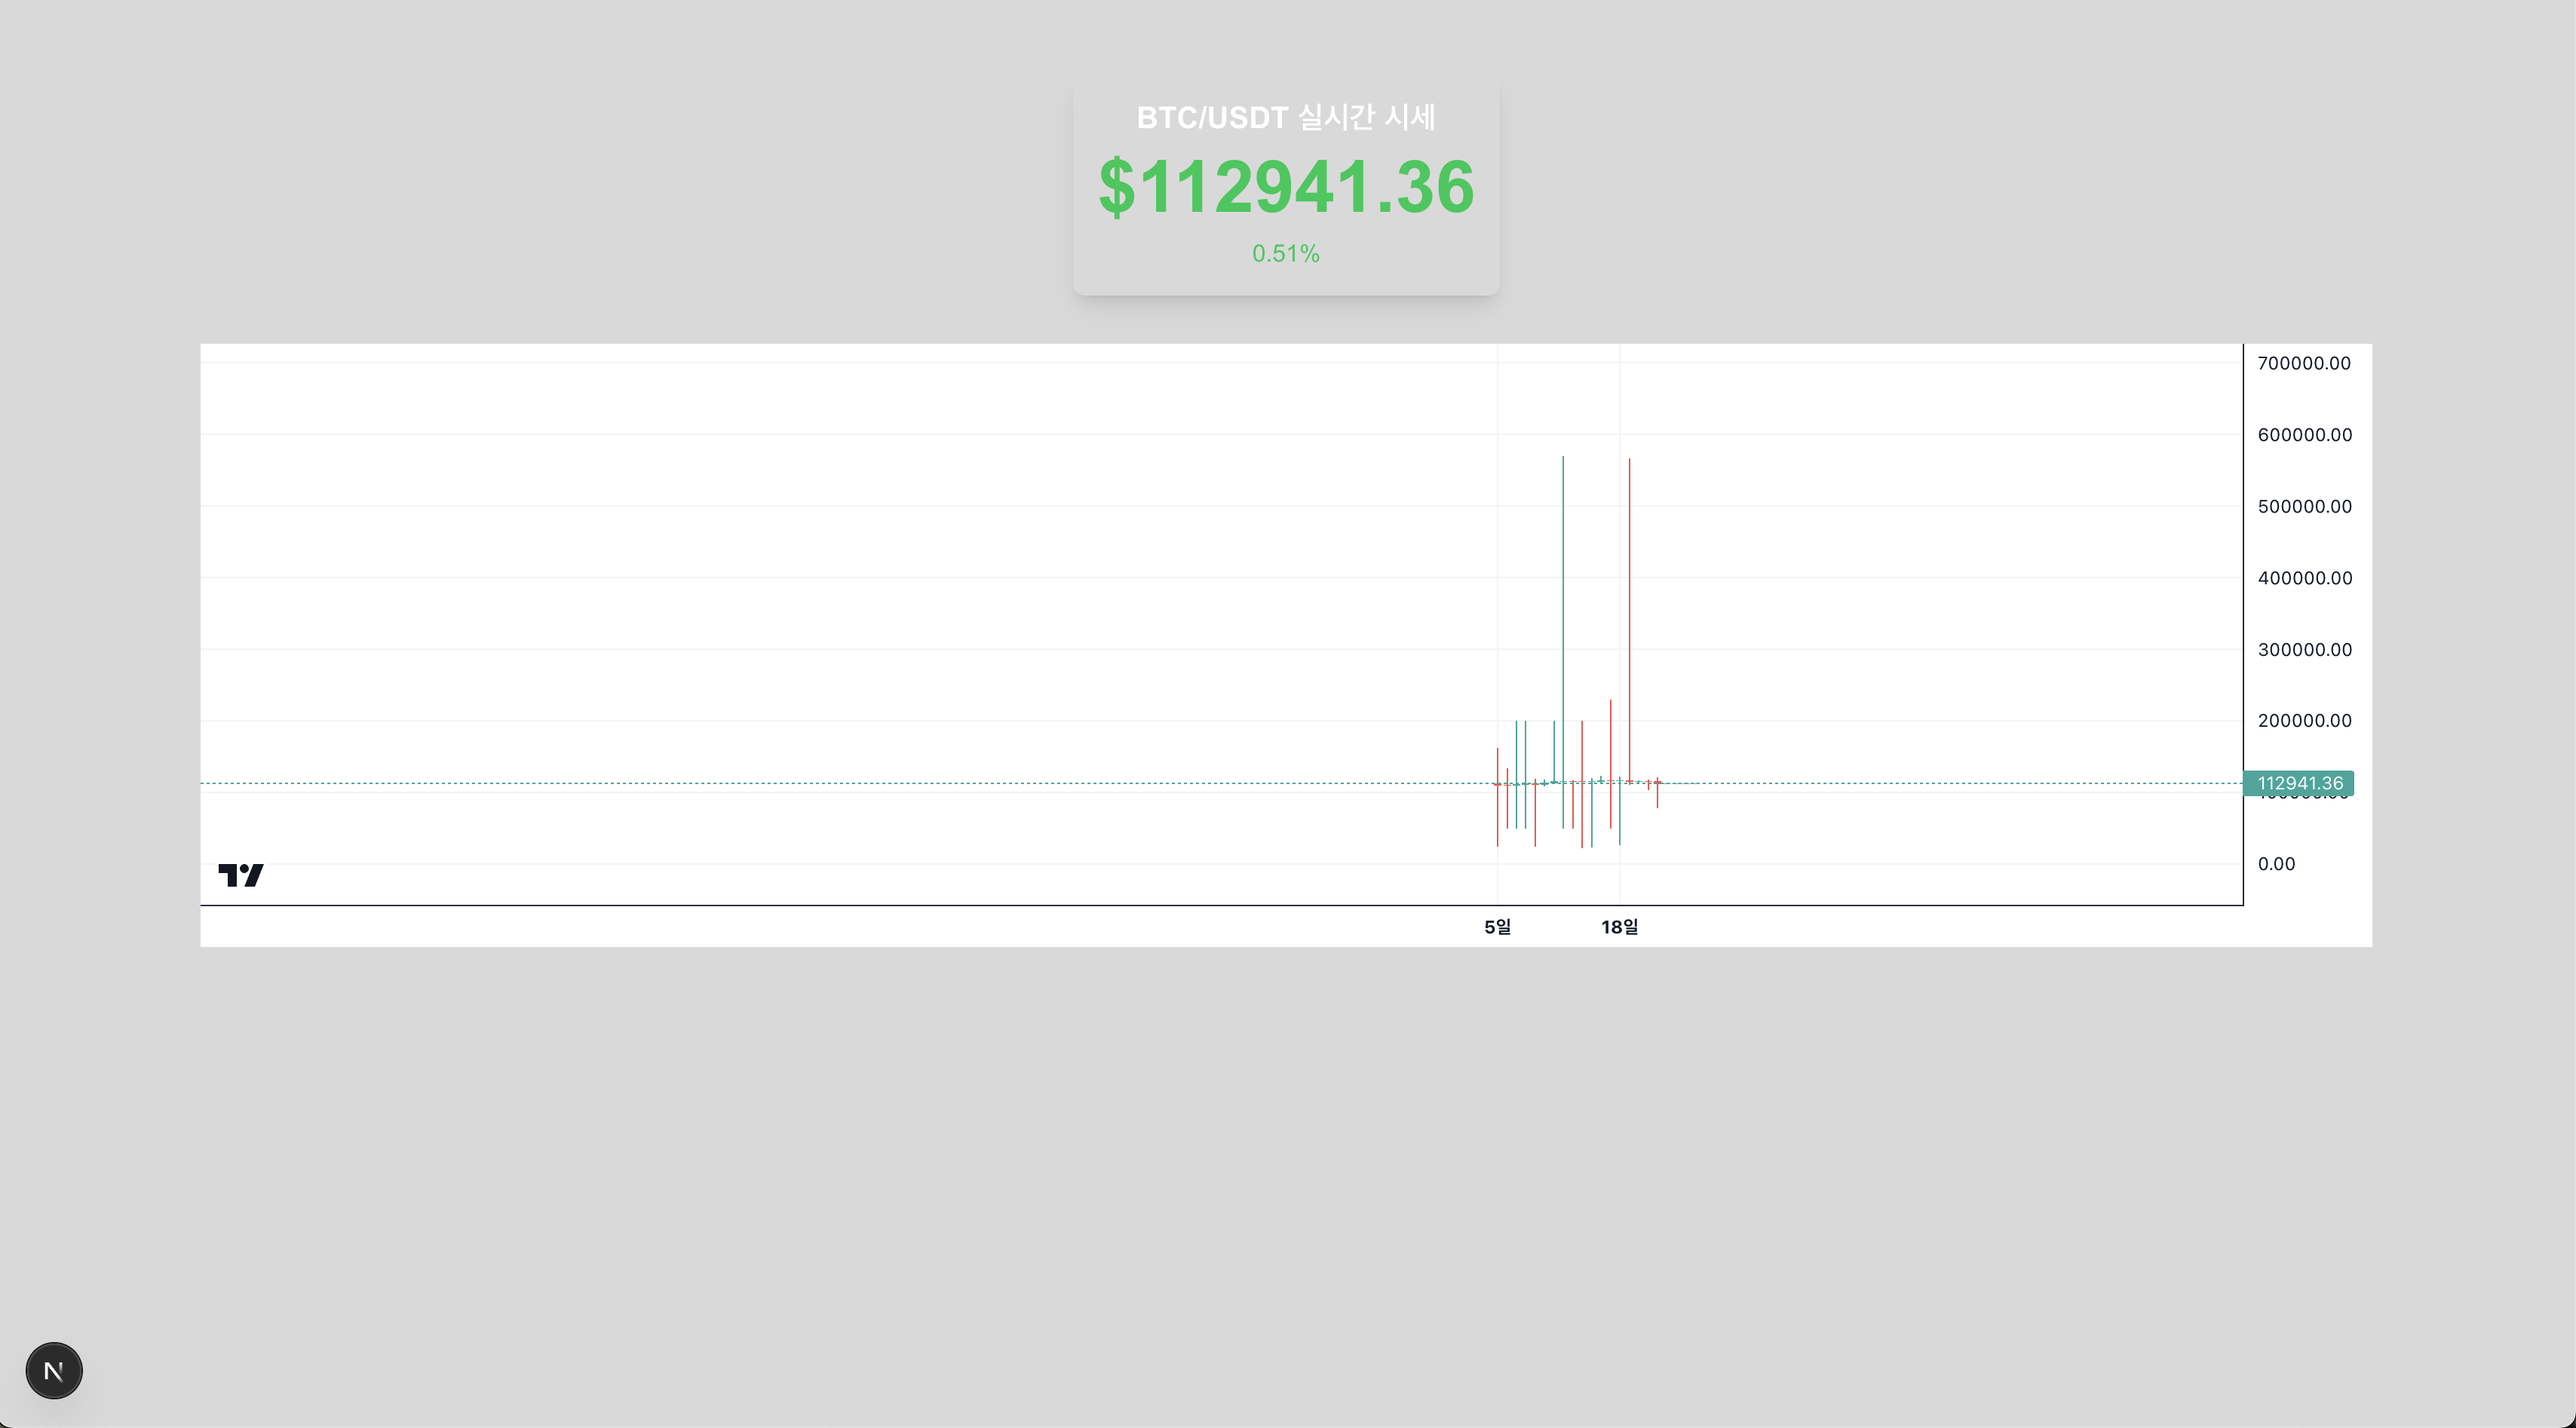Select the 5일 date label on time axis
This screenshot has width=2576, height=1428.
tap(1497, 927)
